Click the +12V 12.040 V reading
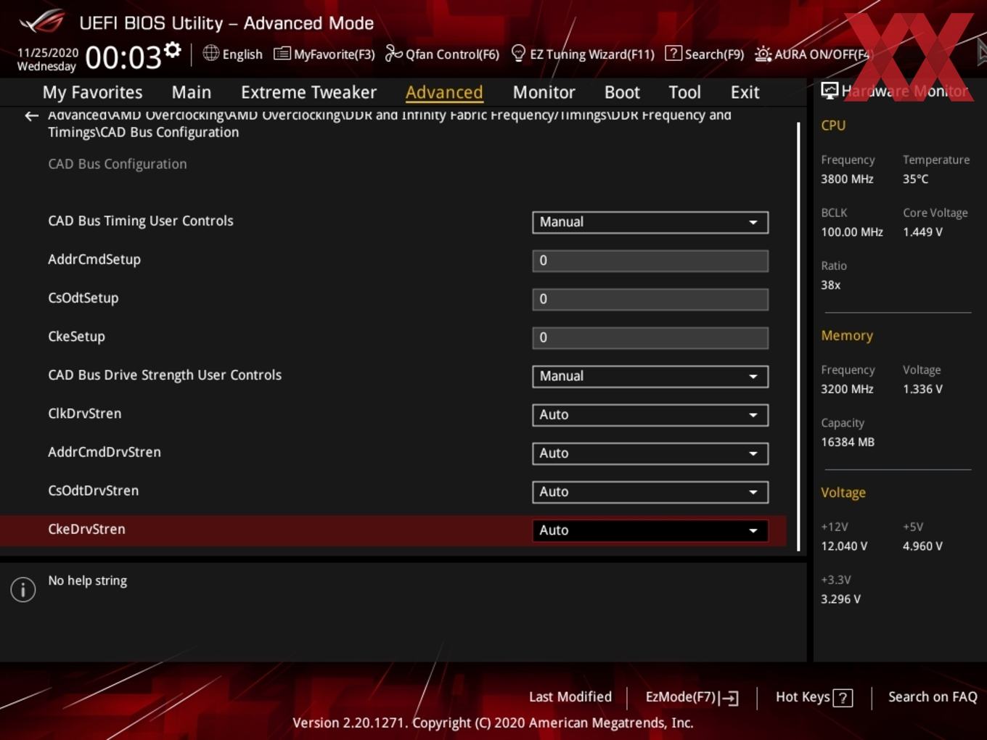The image size is (987, 740). (844, 546)
